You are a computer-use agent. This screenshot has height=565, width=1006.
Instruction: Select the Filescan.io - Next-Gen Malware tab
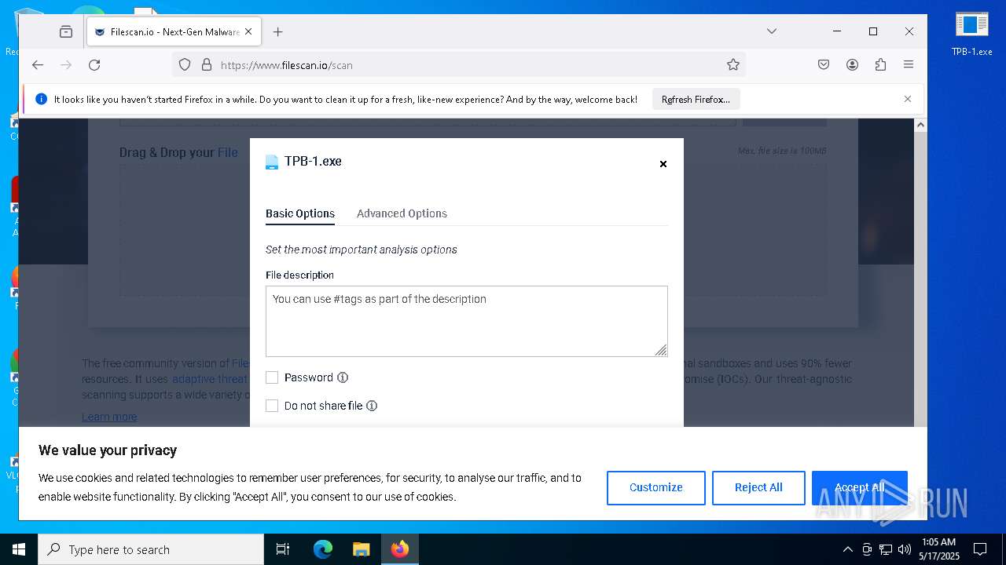tap(173, 31)
